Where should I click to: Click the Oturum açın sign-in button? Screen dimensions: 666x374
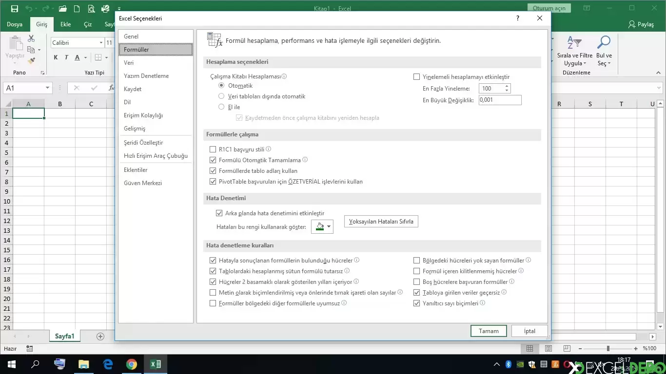549,8
